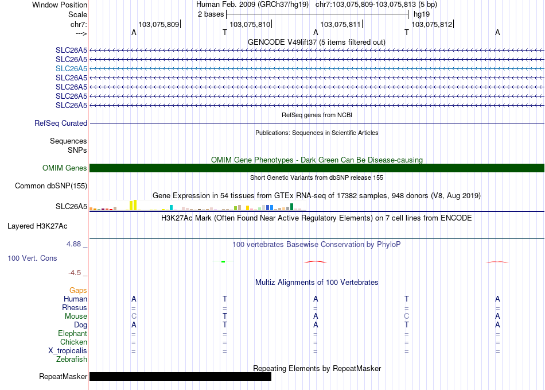Select the Elephant alignment row label

(x=73, y=333)
